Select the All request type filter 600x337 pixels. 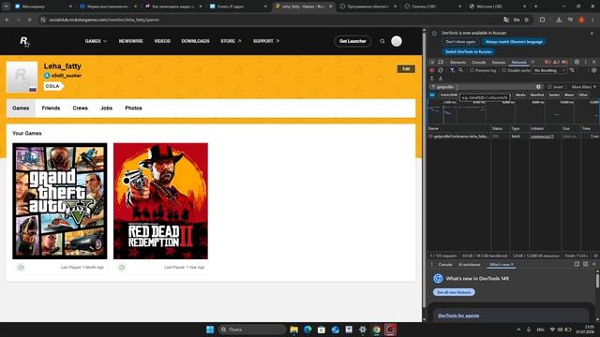[x=432, y=95]
